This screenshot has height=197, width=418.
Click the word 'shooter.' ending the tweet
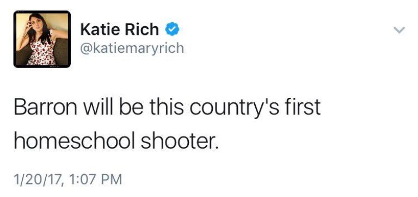[180, 141]
